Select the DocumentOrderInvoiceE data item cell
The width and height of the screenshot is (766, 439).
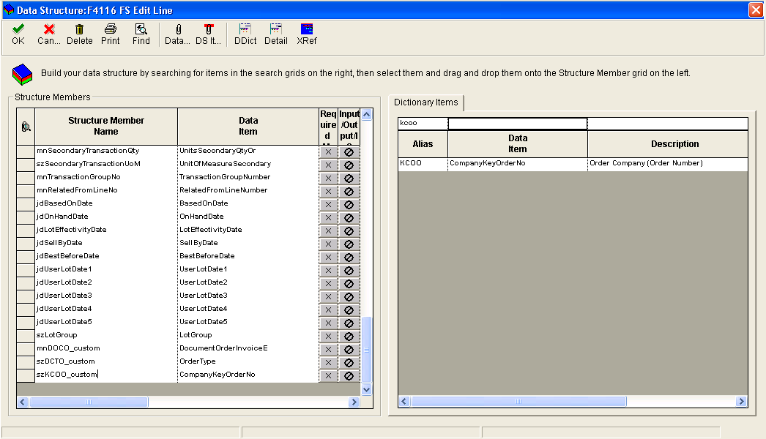pyautogui.click(x=248, y=348)
